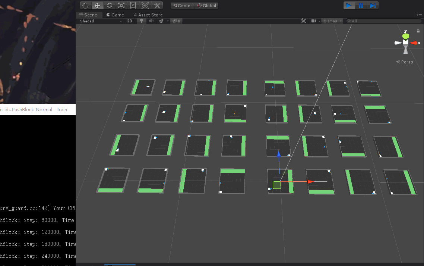Toggle scene lighting
Viewport: 424px width, 266px height.
pos(142,21)
